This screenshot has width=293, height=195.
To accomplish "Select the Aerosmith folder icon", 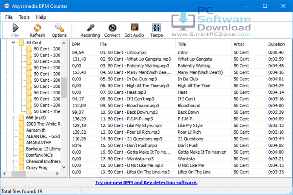I will [22, 130].
